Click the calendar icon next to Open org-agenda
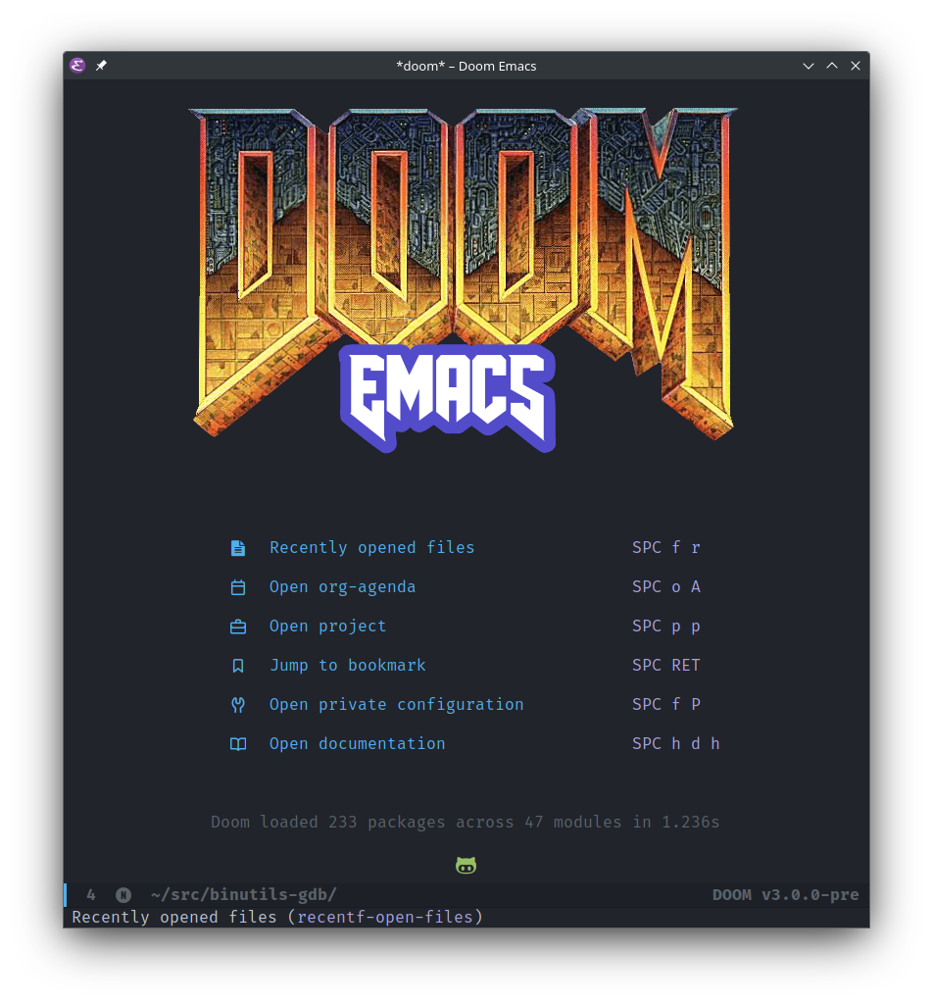Image resolution: width=933 pixels, height=1003 pixels. [x=238, y=587]
